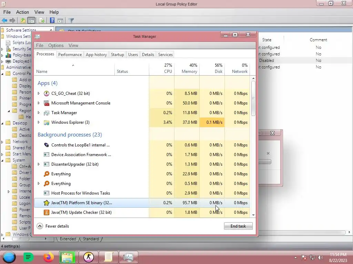
Task: Switch to Extended view tab
Action: pos(68,239)
